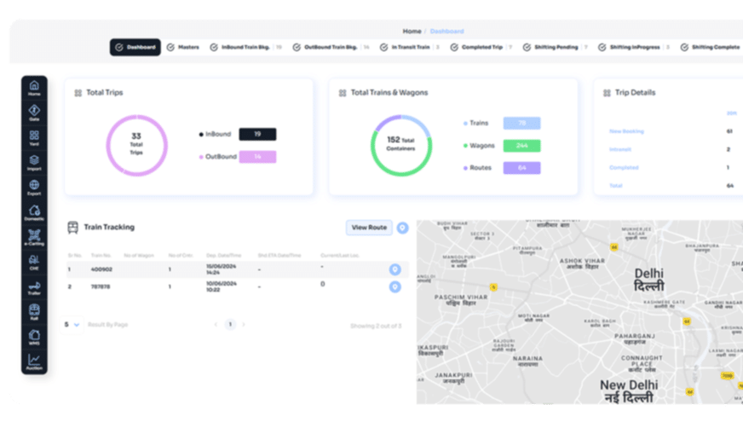
Task: Open the Trailer module icon
Action: (34, 287)
